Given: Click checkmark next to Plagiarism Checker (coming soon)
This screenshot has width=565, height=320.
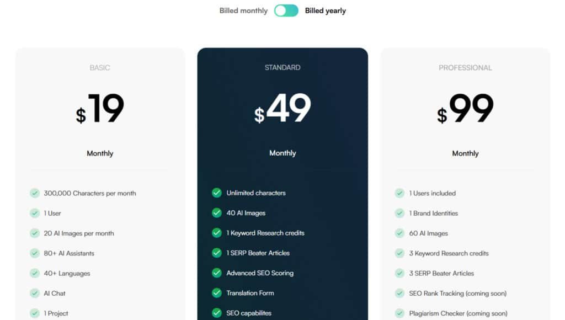Looking at the screenshot, I should [x=399, y=313].
